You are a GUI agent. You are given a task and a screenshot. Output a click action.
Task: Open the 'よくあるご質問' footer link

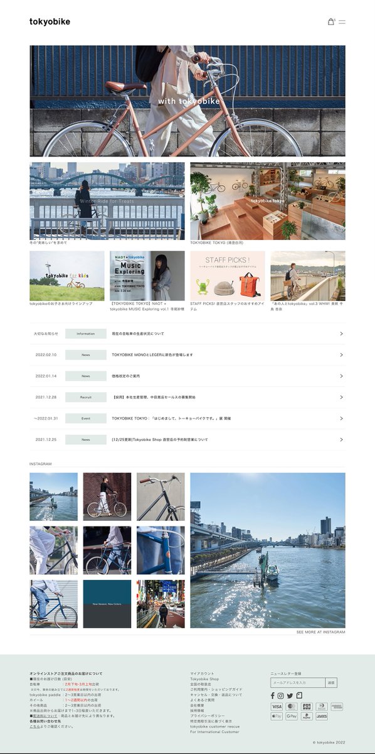tap(203, 700)
